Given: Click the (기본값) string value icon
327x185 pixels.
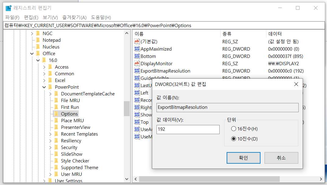Looking at the screenshot, I should point(137,41).
